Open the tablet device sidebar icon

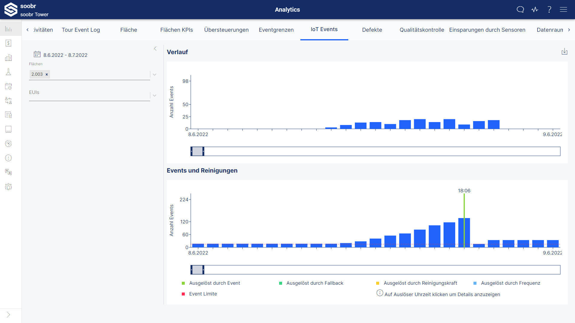(x=8, y=129)
